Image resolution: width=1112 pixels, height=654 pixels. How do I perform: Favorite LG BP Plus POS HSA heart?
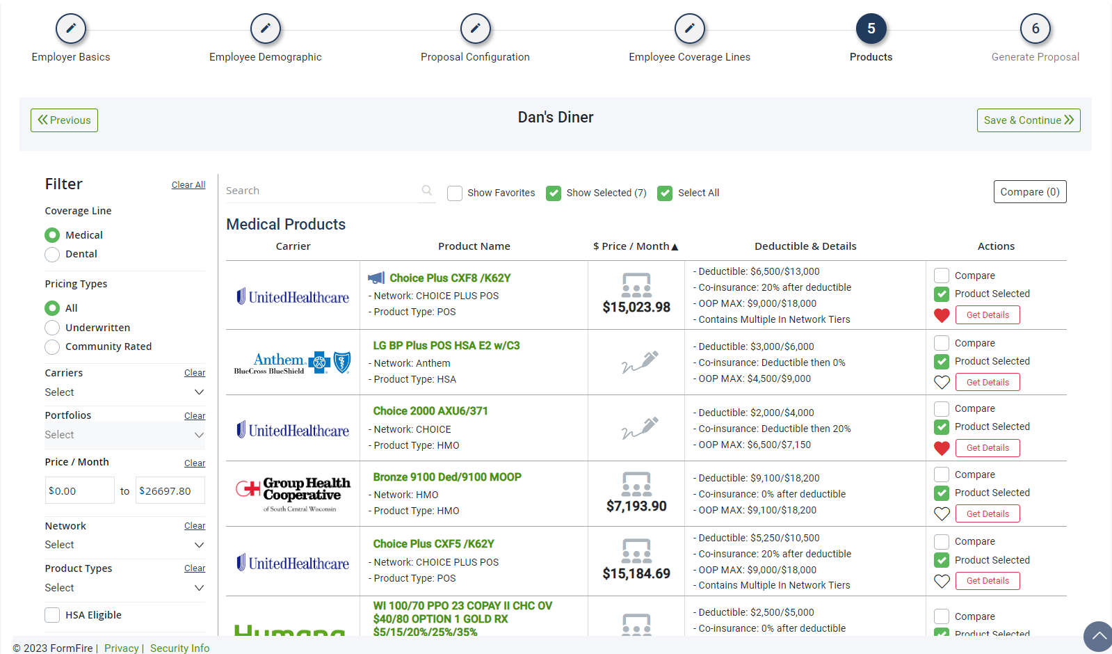942,382
